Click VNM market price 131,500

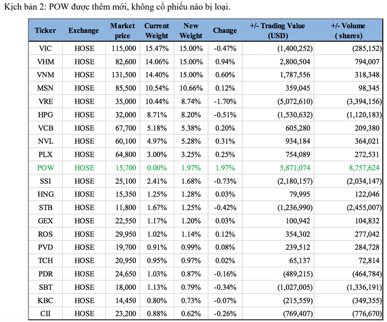[123, 76]
